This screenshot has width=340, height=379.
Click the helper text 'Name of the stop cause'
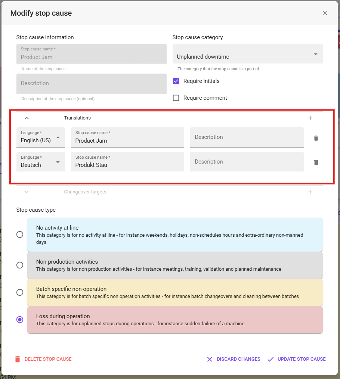(44, 69)
